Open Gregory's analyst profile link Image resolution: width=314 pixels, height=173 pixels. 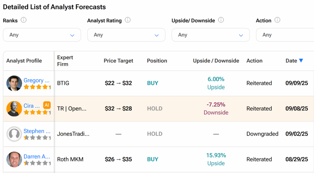click(x=36, y=80)
